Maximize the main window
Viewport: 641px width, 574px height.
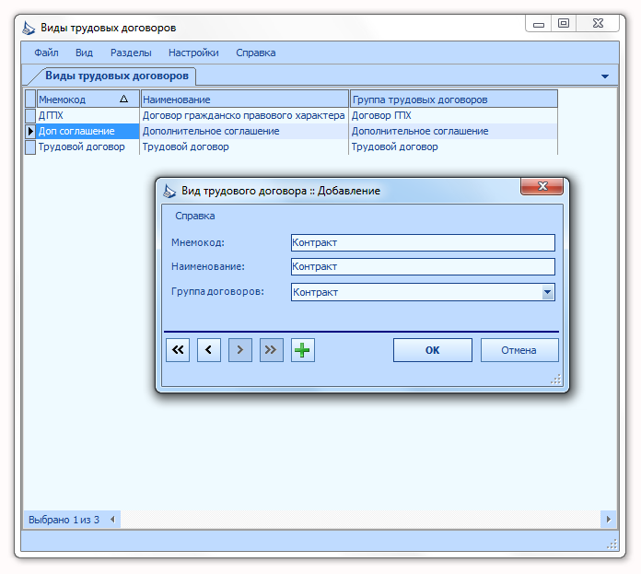(x=564, y=24)
